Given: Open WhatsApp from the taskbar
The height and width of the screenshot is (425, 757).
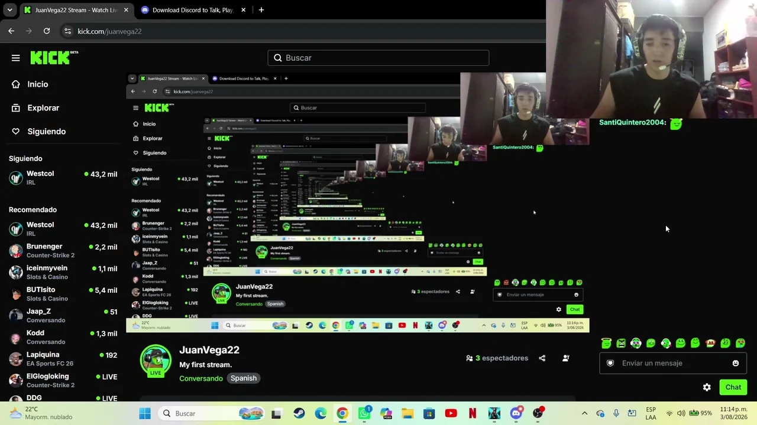Looking at the screenshot, I should coord(364,413).
